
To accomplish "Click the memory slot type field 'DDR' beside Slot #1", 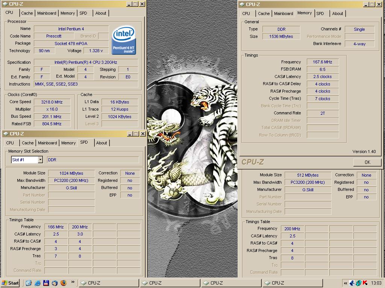I will click(93, 160).
